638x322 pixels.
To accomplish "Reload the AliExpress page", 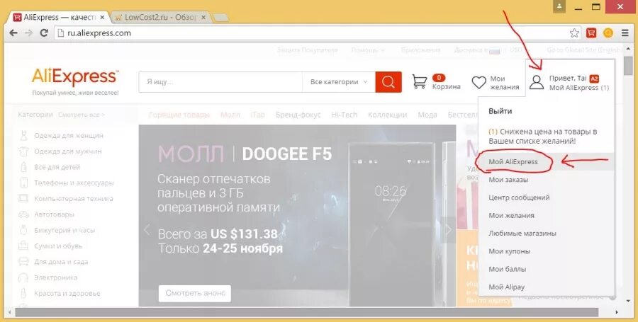I will point(45,33).
